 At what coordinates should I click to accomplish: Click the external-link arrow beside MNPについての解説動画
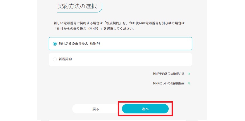(x=189, y=84)
